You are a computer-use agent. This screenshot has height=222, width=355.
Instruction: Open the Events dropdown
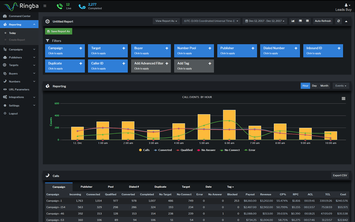tap(341, 86)
